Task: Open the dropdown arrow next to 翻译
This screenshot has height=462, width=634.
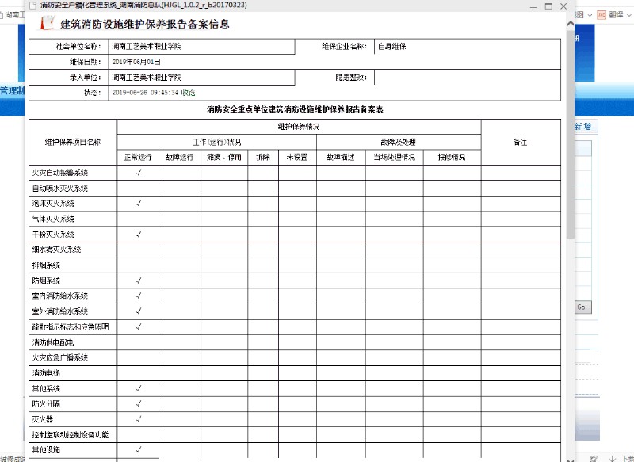Action: click(x=630, y=14)
